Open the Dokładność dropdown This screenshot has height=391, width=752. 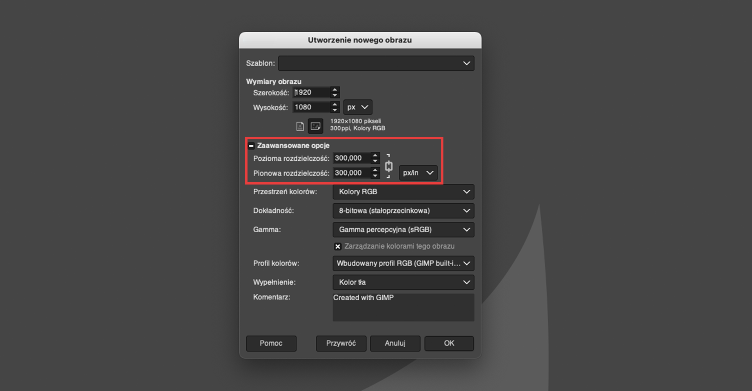point(403,211)
